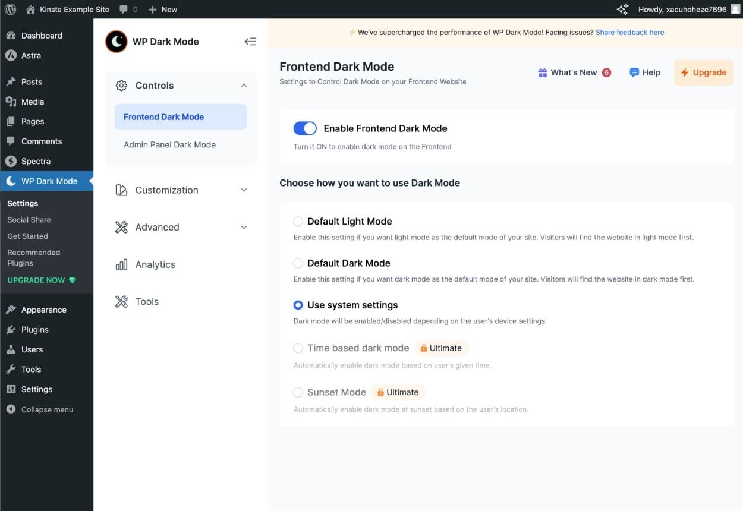Disable Frontend Dark Mode toggle

click(304, 128)
